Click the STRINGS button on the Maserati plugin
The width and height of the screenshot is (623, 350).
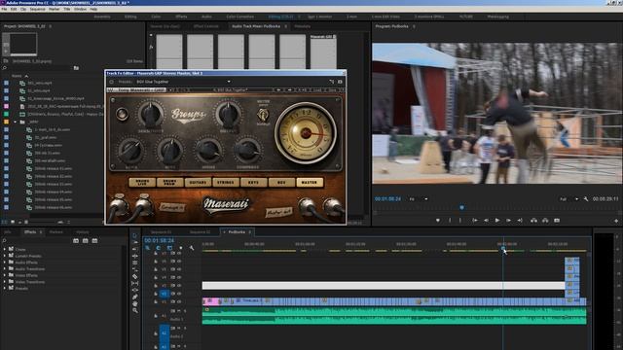(x=226, y=183)
